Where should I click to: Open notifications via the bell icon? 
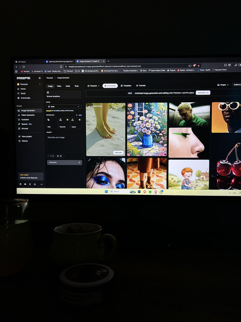(35, 184)
